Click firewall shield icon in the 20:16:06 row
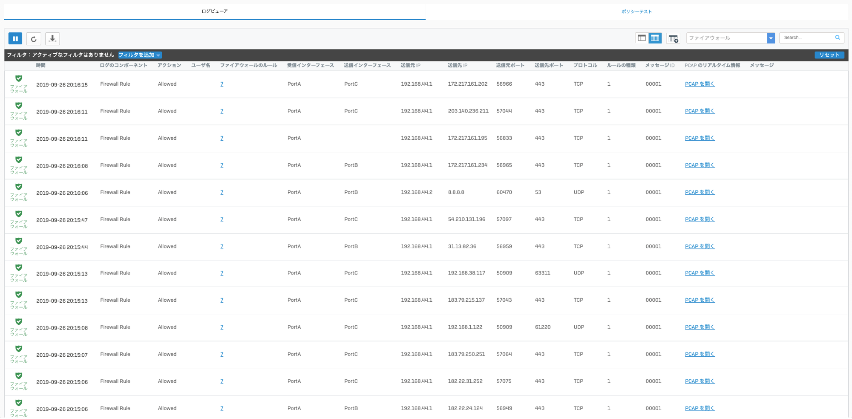852x419 pixels. (x=19, y=187)
